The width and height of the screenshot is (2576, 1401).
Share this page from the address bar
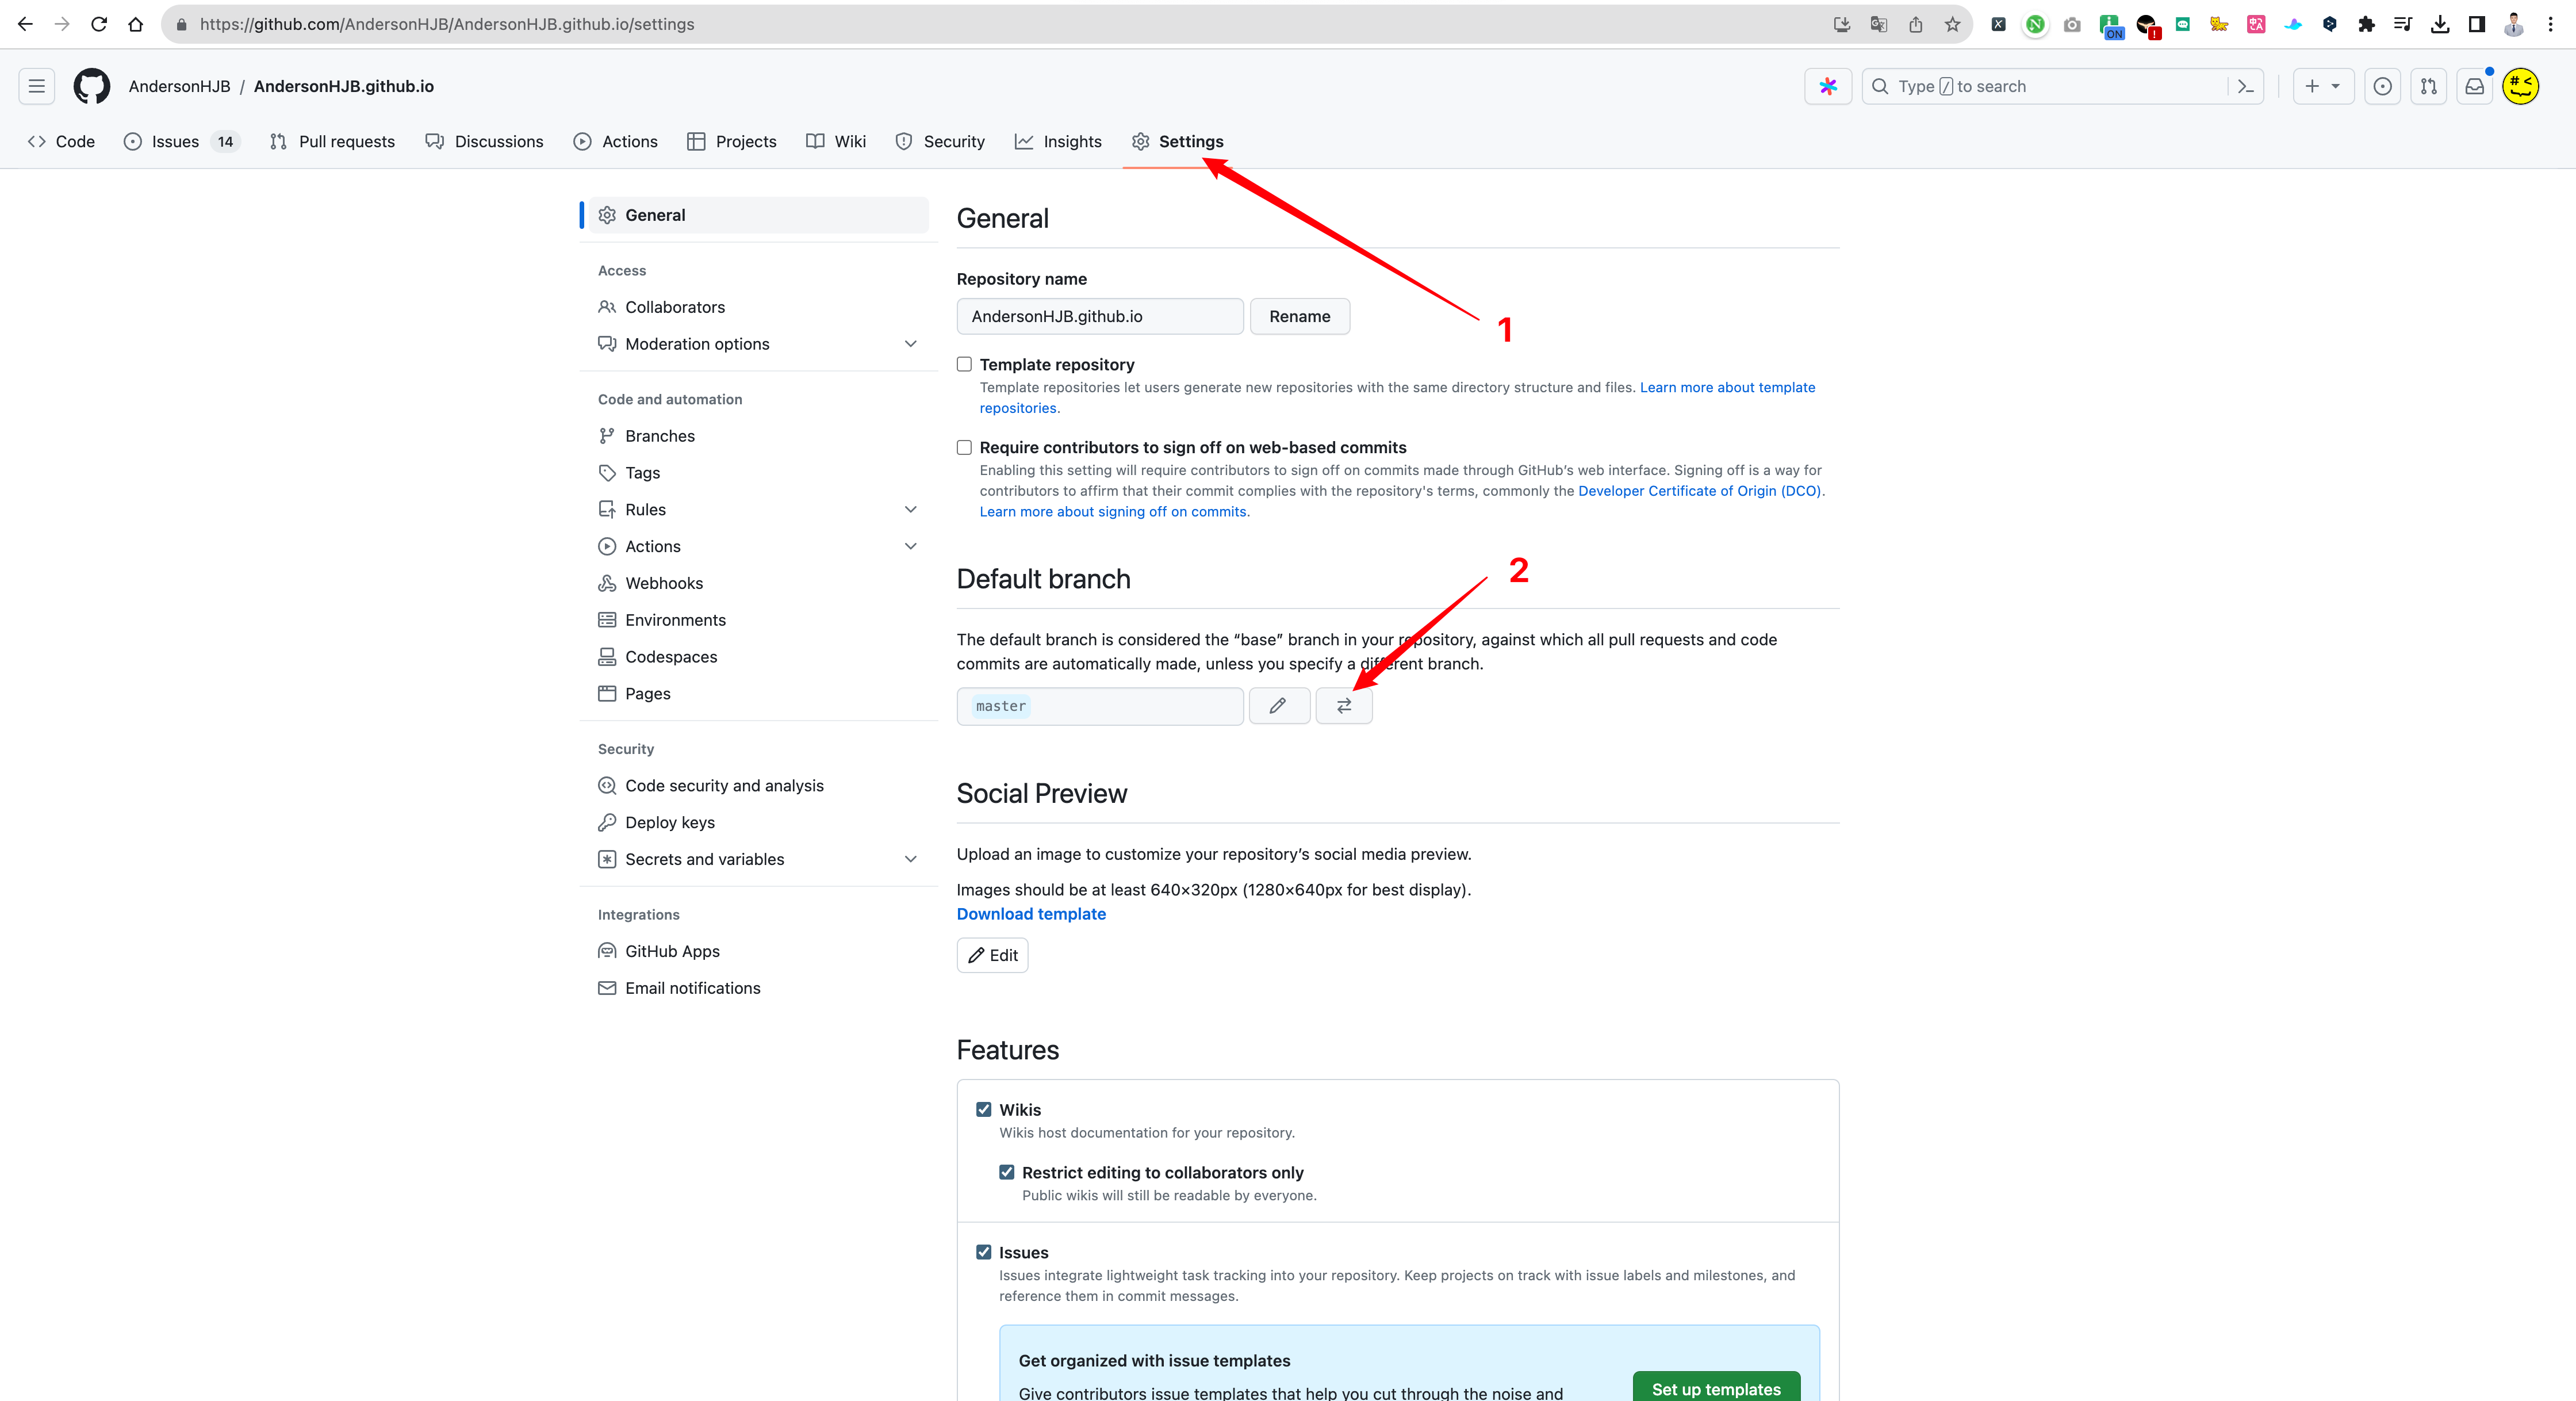tap(1915, 24)
